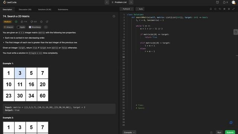Screen dimensions: 238x134
Task: Like the problem with thumbs up
Action: click(24, 22)
